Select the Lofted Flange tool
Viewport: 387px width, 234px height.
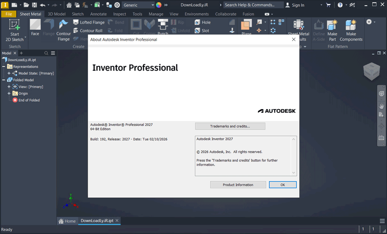(89, 22)
